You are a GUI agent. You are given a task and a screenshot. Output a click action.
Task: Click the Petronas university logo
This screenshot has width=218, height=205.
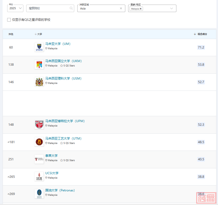pyautogui.click(x=39, y=194)
